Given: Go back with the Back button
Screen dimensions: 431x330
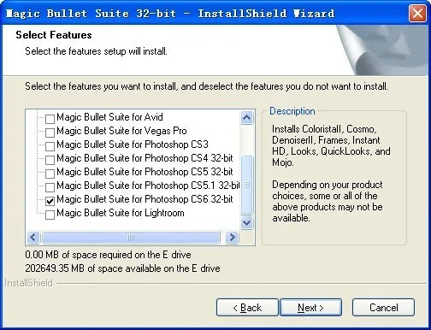Looking at the screenshot, I should [x=247, y=308].
